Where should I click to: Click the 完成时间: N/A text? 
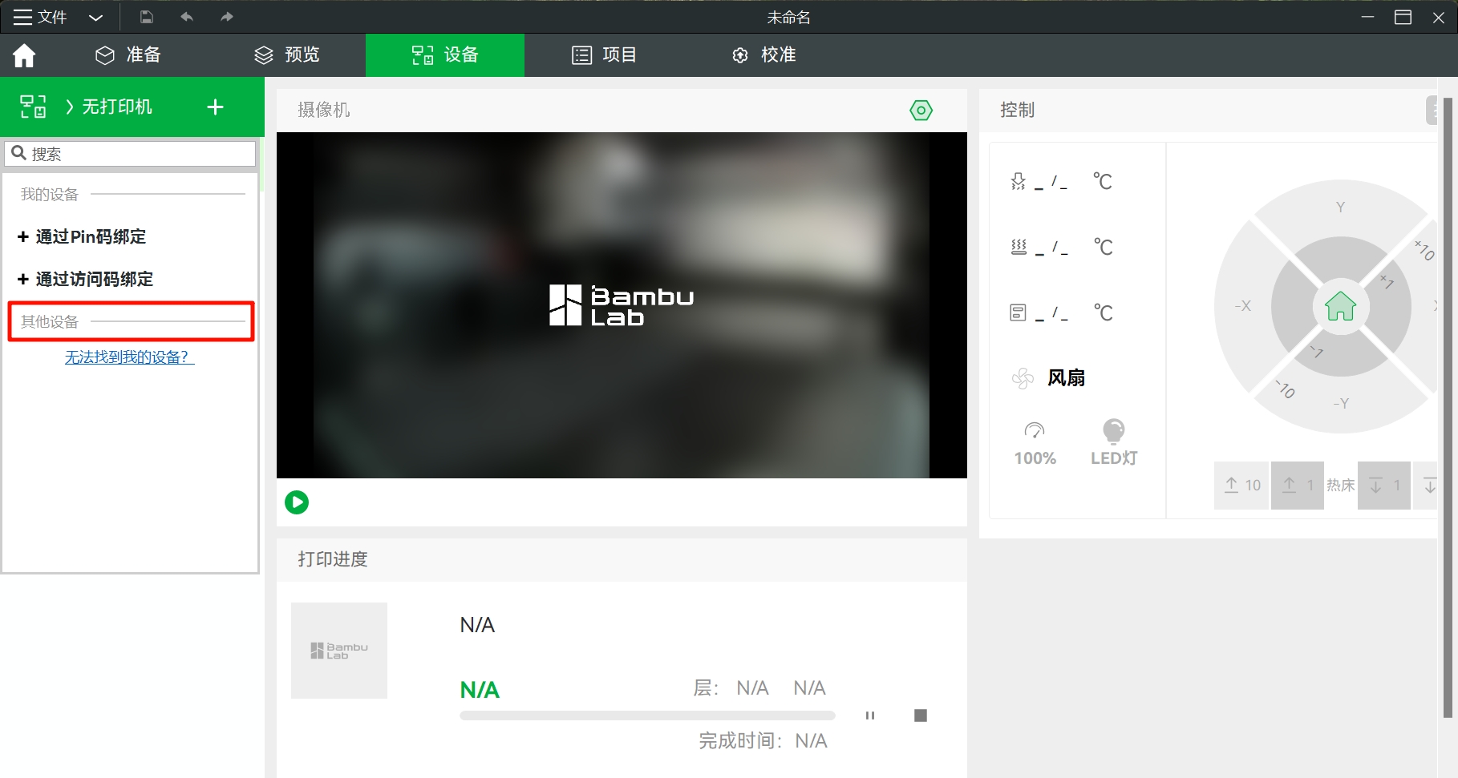click(763, 740)
